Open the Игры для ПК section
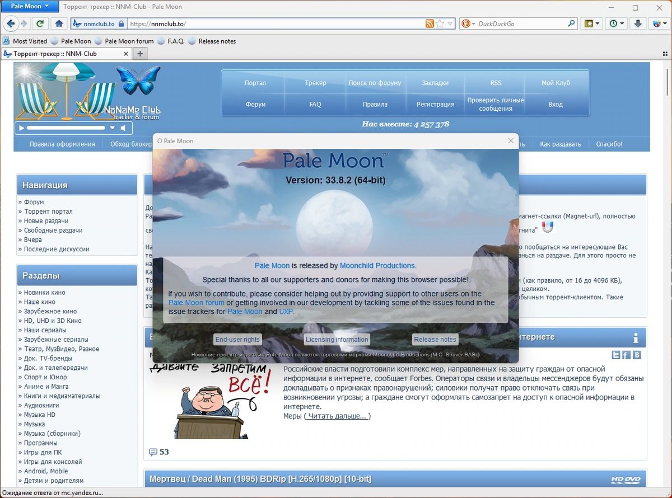Viewport: 672px width, 498px height. [43, 452]
